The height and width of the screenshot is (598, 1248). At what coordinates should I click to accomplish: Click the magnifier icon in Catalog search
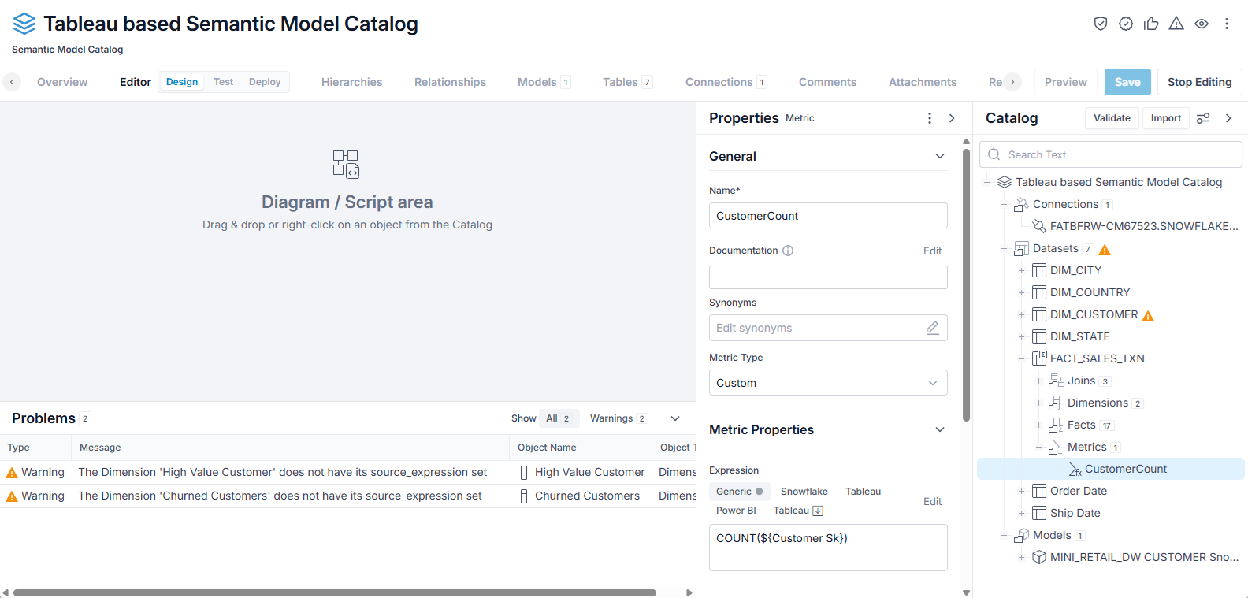[994, 154]
